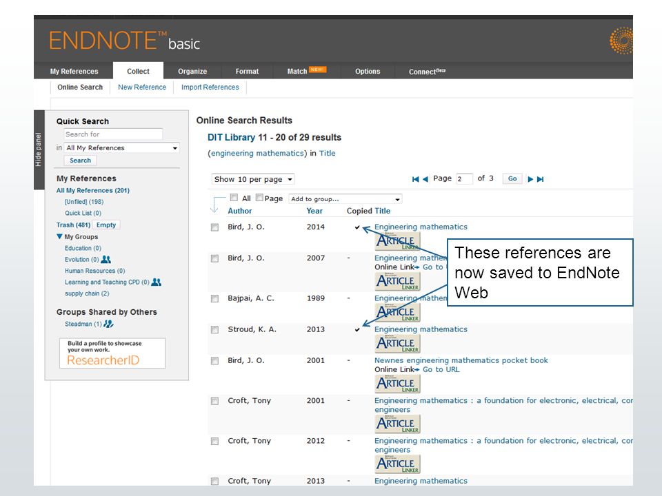The width and height of the screenshot is (662, 496).
Task: Open the Human Resources (0) group
Action: [x=95, y=271]
